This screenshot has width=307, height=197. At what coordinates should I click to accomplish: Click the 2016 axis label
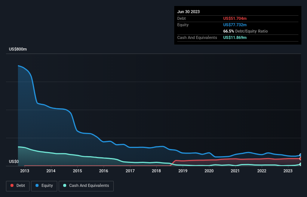pos(104,171)
